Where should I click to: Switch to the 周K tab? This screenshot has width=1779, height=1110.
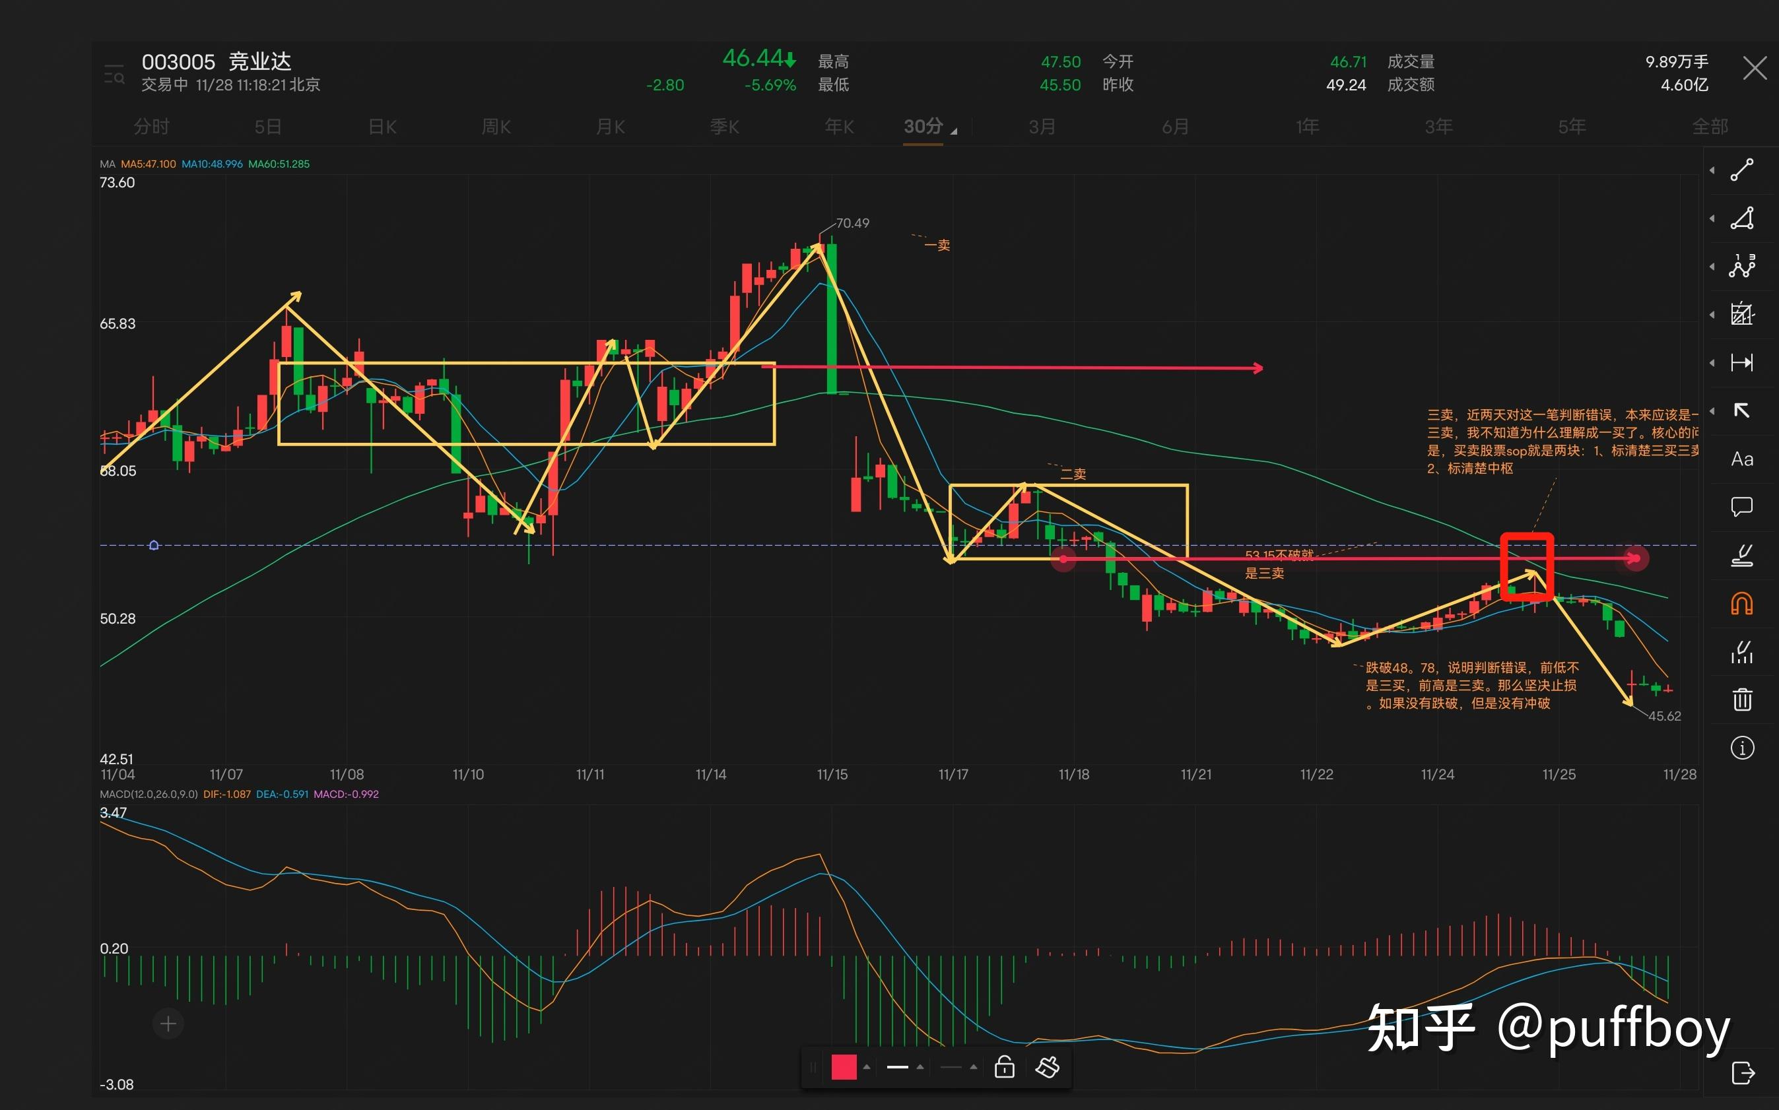[x=496, y=126]
